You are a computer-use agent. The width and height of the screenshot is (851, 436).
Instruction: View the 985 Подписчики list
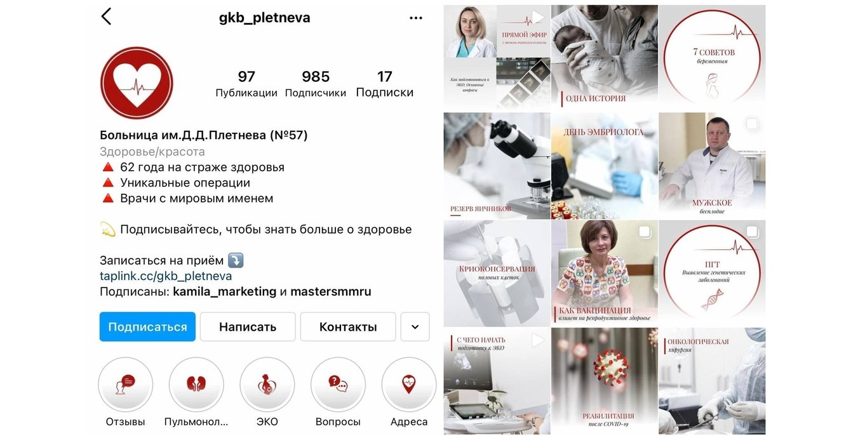point(316,84)
